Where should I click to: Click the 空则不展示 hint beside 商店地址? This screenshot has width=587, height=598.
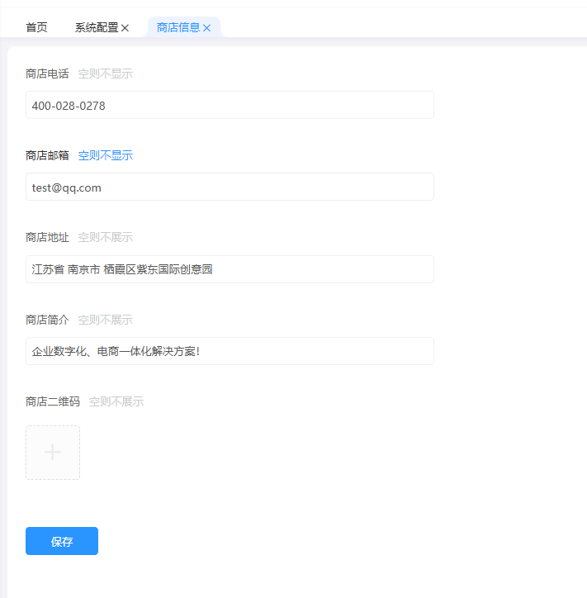pyautogui.click(x=105, y=237)
